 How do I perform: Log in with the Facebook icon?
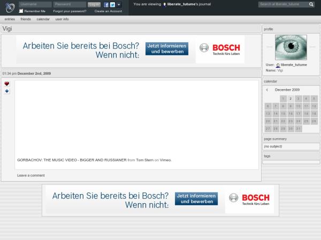pos(106,4)
